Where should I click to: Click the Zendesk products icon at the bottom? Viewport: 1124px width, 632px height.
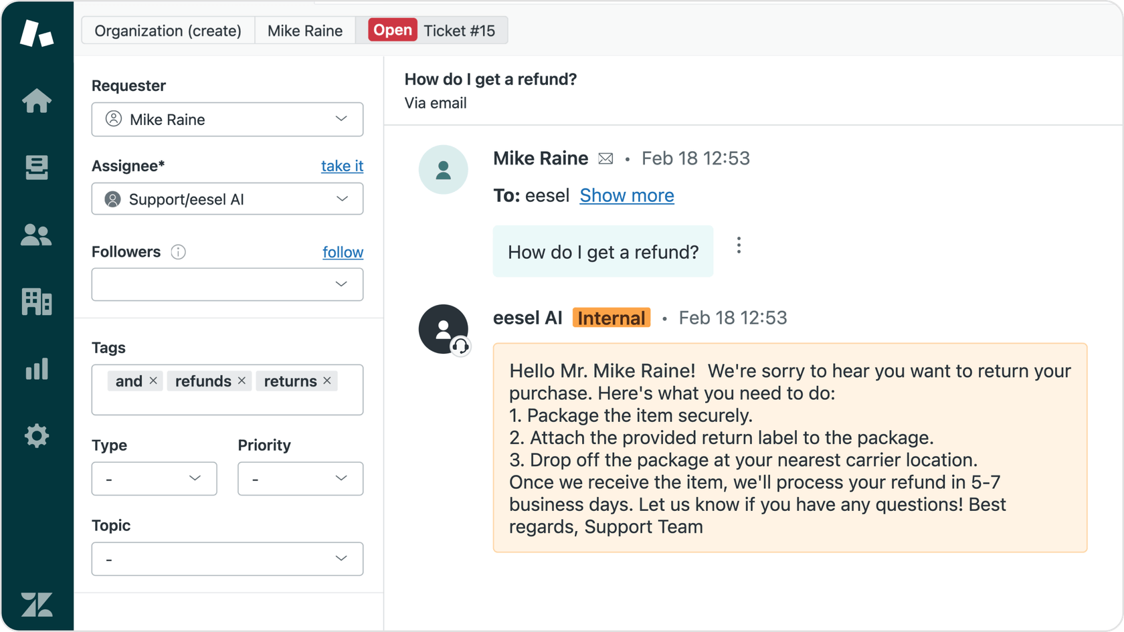[36, 605]
